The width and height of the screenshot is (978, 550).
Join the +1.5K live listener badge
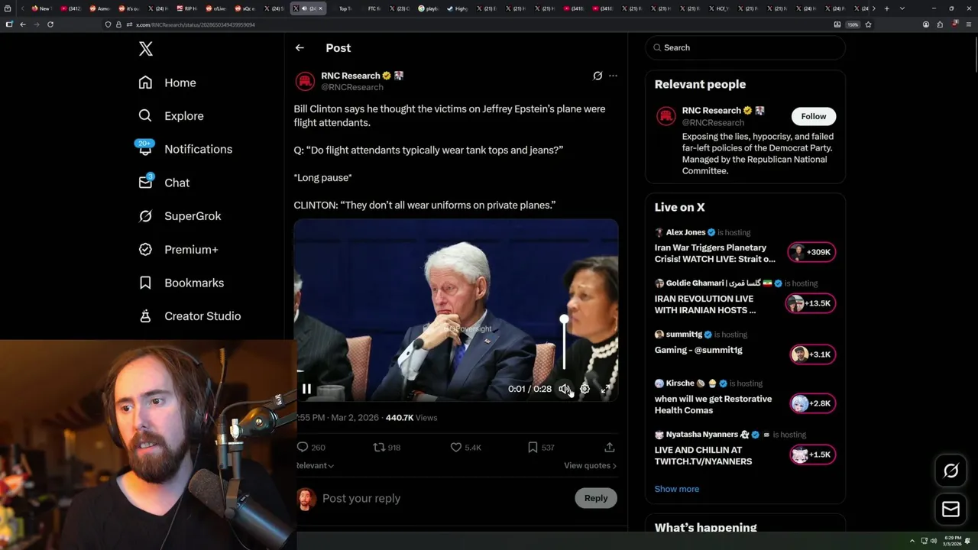812,455
